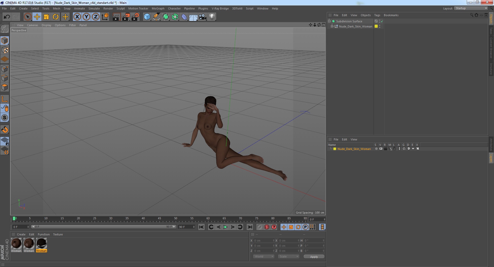
Task: Open the World coordinate dropdown
Action: (264, 256)
